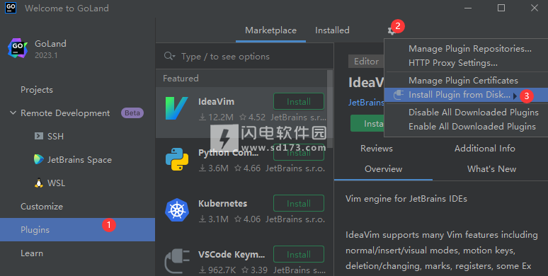Click the search magnifier icon

tap(169, 56)
